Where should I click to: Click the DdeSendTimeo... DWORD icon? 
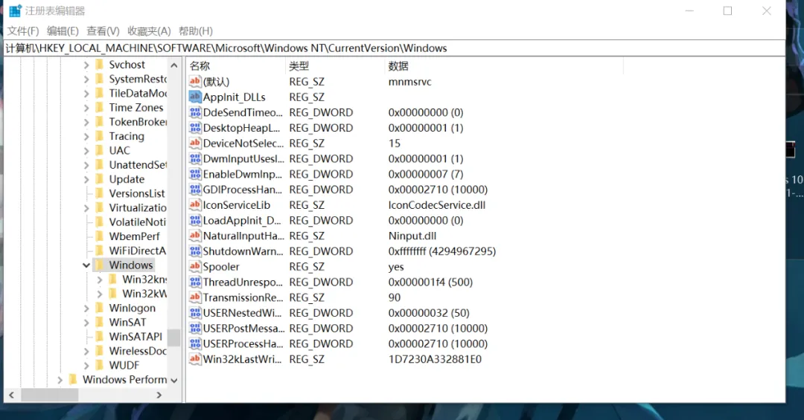coord(195,112)
